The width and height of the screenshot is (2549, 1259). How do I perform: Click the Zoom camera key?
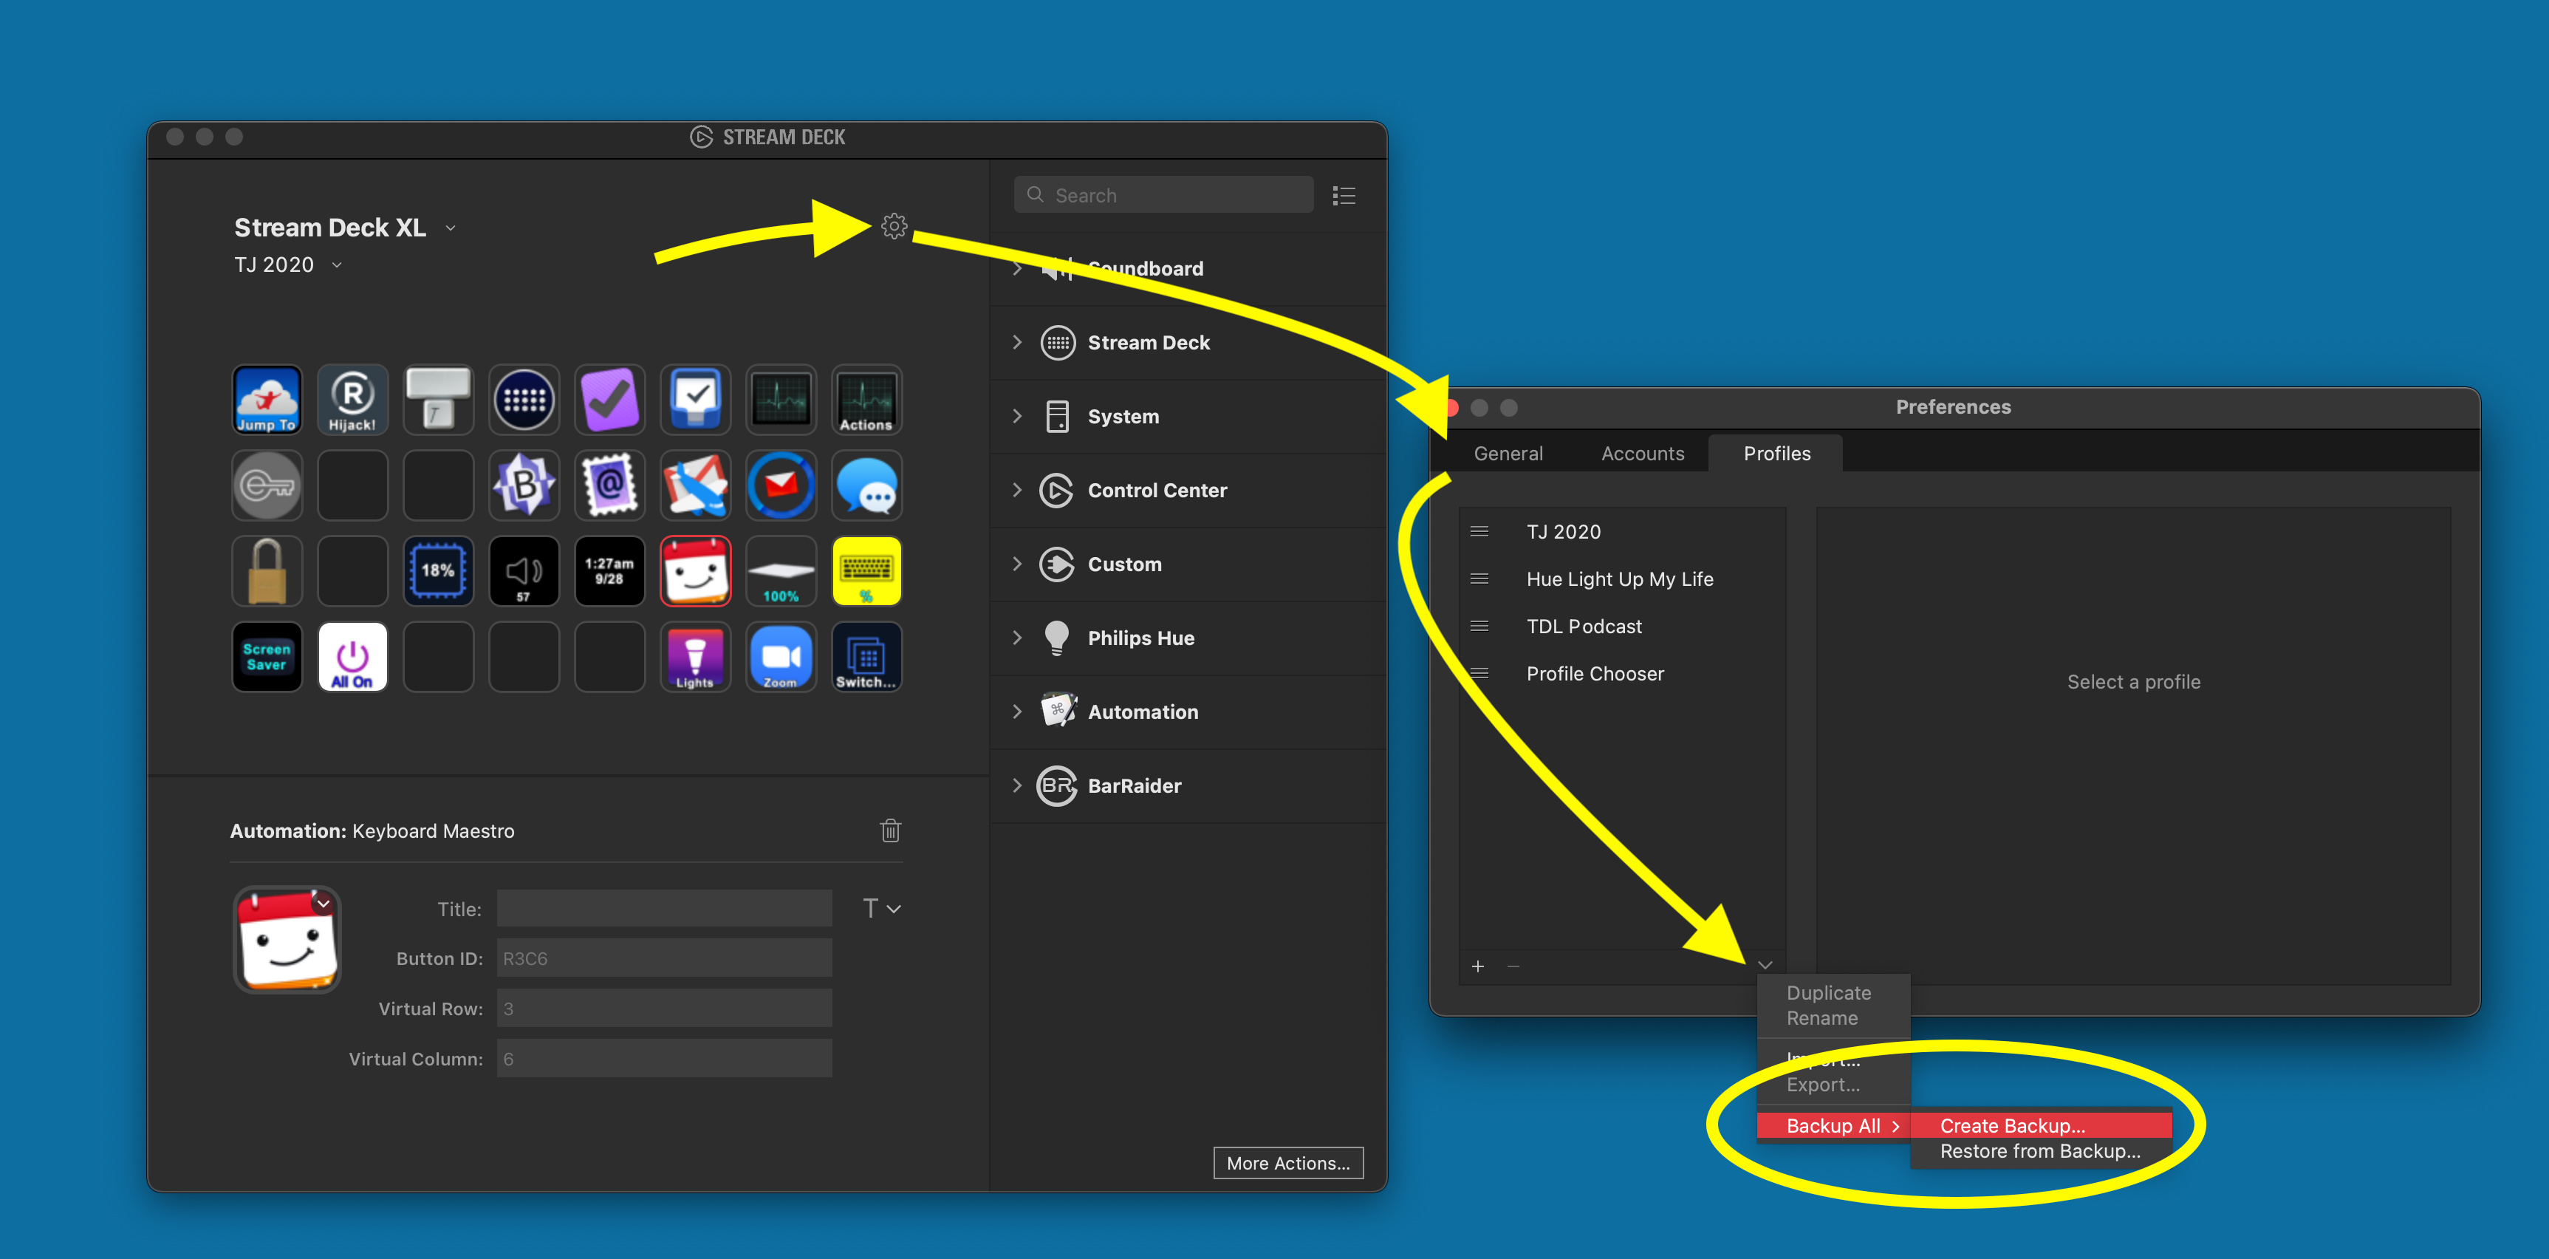(781, 658)
